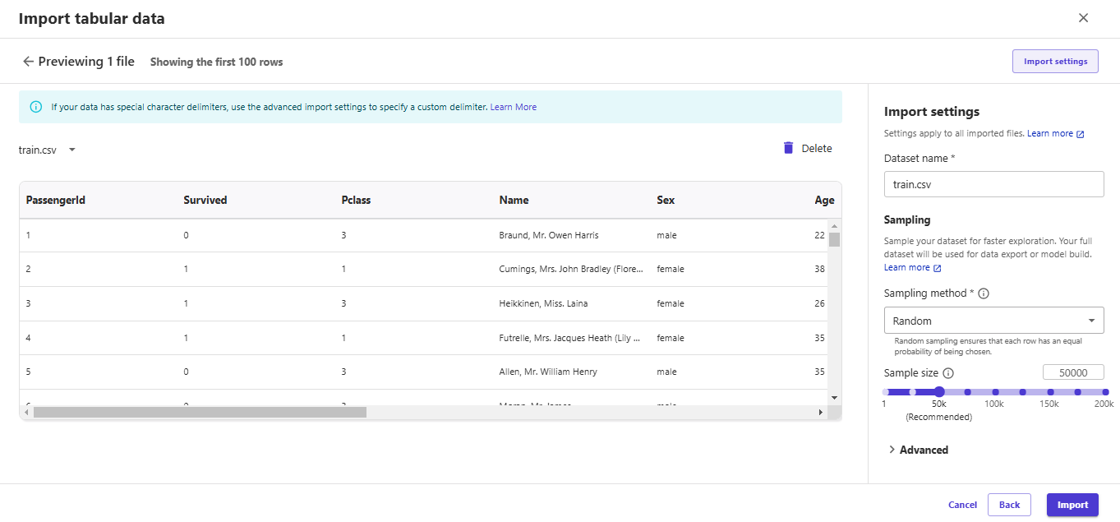The height and width of the screenshot is (522, 1120).
Task: Open the external link icon after Settings Learn more
Action: tap(1081, 134)
